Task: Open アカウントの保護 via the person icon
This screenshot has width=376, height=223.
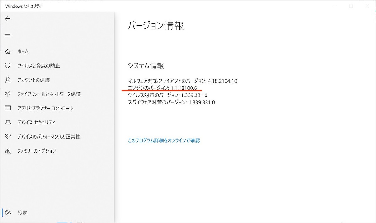Action: pos(8,80)
